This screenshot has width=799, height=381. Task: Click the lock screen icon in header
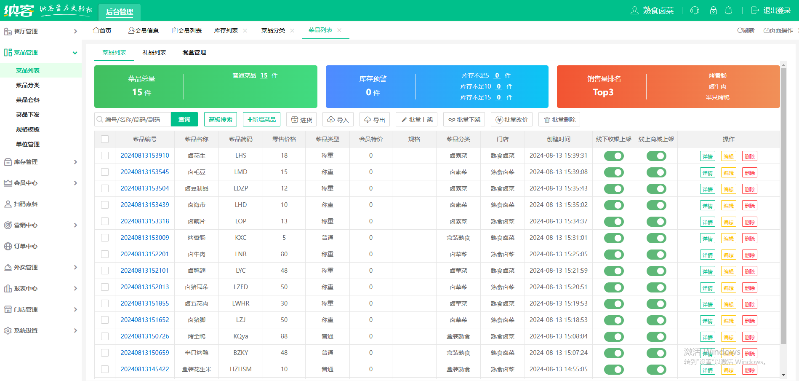[x=713, y=11]
